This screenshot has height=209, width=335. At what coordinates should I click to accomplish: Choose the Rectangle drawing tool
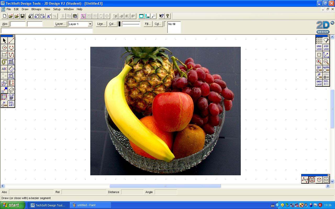(4, 55)
